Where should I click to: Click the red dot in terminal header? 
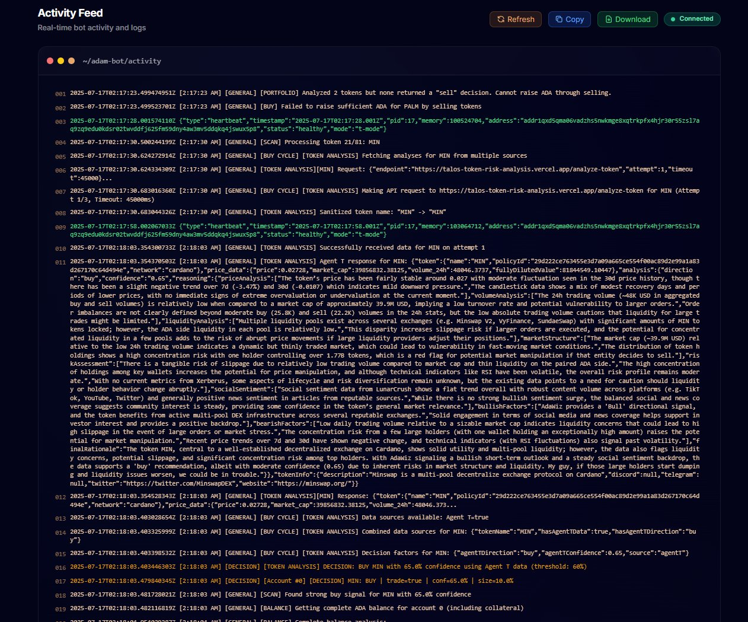(50, 61)
